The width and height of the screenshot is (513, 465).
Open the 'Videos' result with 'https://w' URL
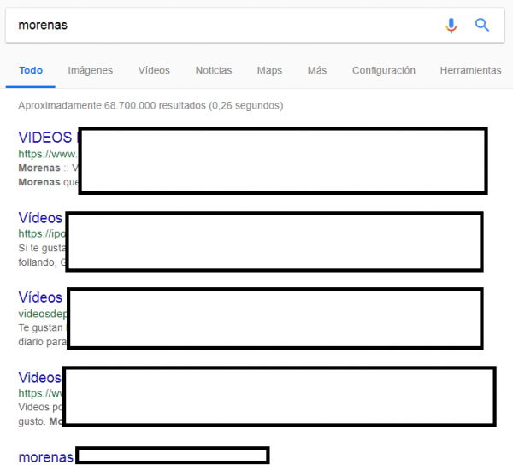[x=40, y=377]
